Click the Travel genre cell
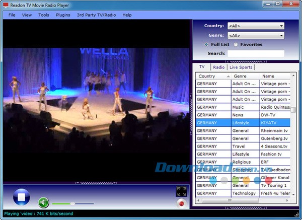This screenshot has height=220, width=302. point(245,146)
